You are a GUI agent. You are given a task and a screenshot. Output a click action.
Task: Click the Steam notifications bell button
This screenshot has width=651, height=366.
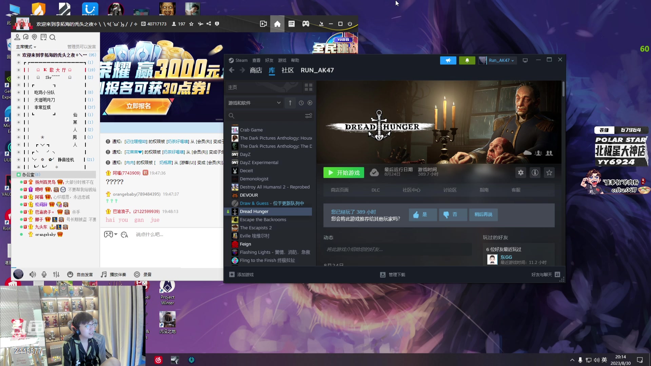coord(467,60)
